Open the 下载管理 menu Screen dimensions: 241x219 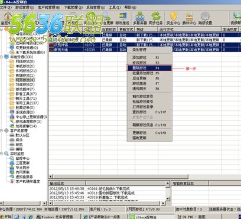click(x=73, y=8)
